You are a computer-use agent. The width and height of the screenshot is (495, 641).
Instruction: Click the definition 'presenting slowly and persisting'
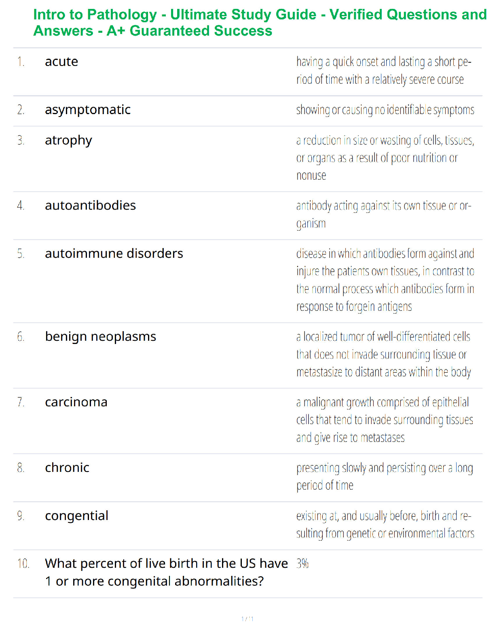click(x=385, y=476)
